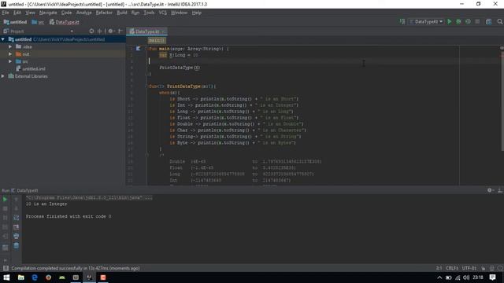The height and width of the screenshot is (283, 504).
Task: Open the Edit menu
Action: coord(17,13)
